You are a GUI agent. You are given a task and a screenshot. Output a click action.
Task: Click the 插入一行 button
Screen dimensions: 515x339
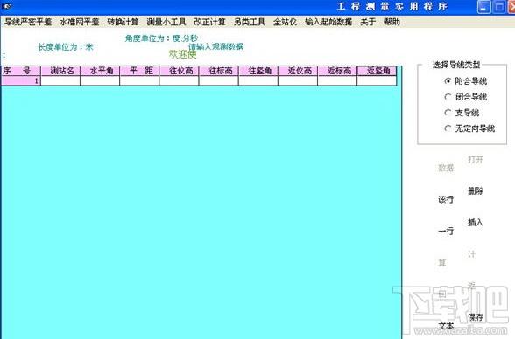(461, 226)
